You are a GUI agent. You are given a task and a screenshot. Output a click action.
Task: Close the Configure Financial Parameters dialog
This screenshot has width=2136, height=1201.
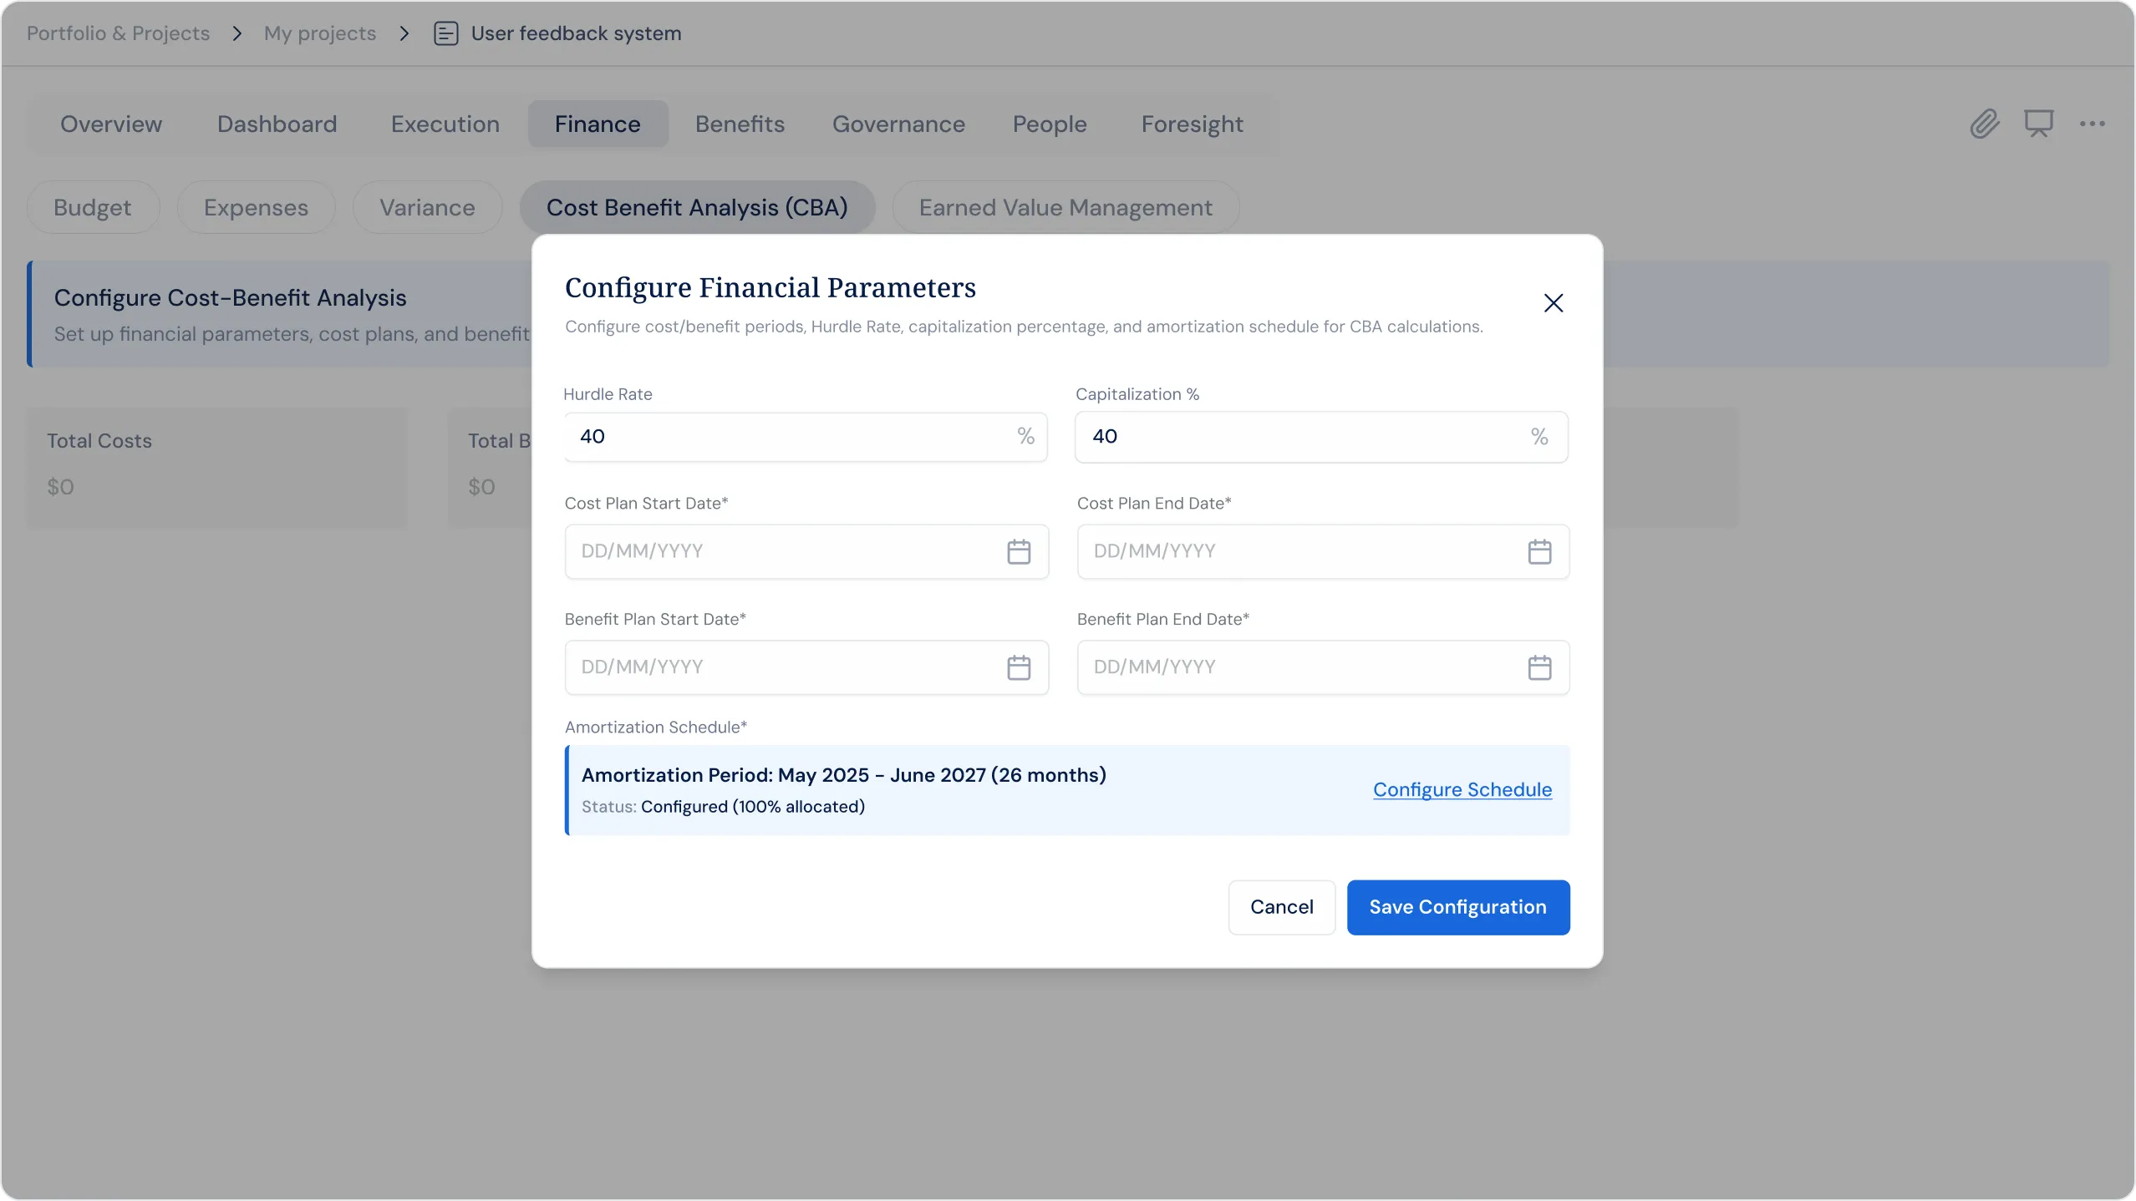pyautogui.click(x=1553, y=302)
